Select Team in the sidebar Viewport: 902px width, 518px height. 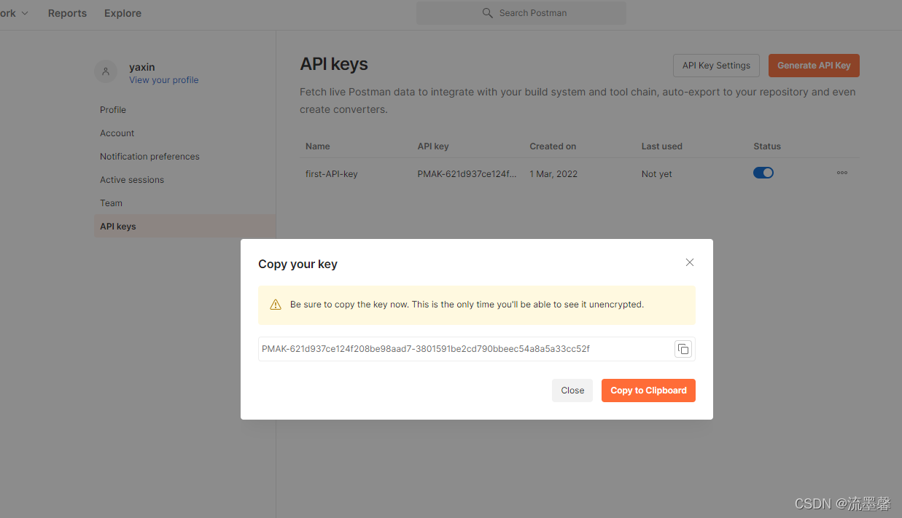click(x=112, y=203)
